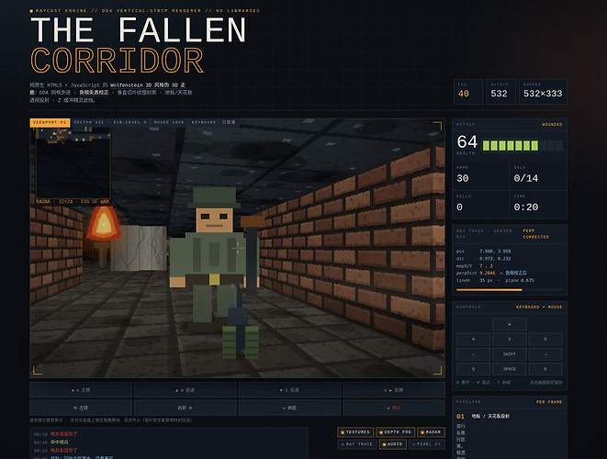Click the orange DDA trace progress bar
Viewport: 607px width, 459px height.
[489, 290]
